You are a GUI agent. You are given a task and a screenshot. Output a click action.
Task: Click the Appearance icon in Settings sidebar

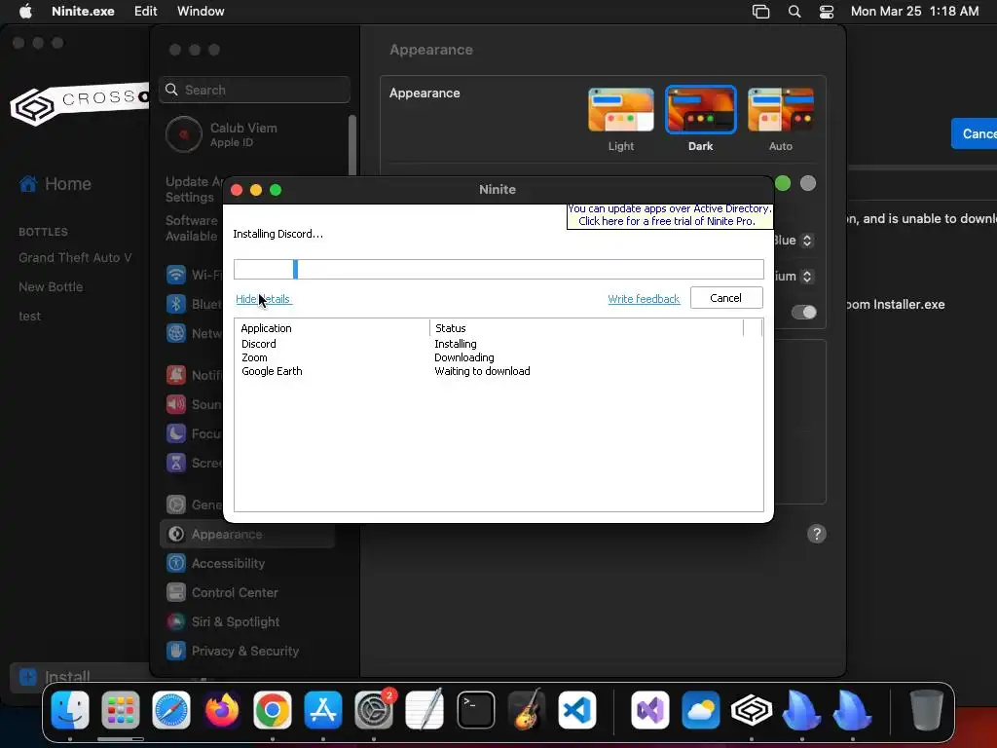coord(176,535)
